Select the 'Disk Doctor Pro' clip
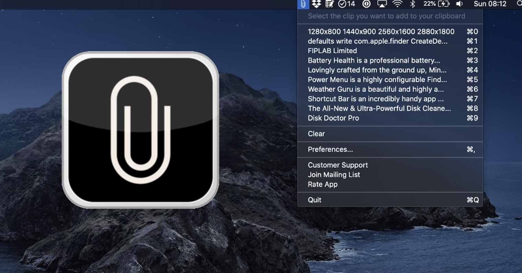 tap(333, 118)
